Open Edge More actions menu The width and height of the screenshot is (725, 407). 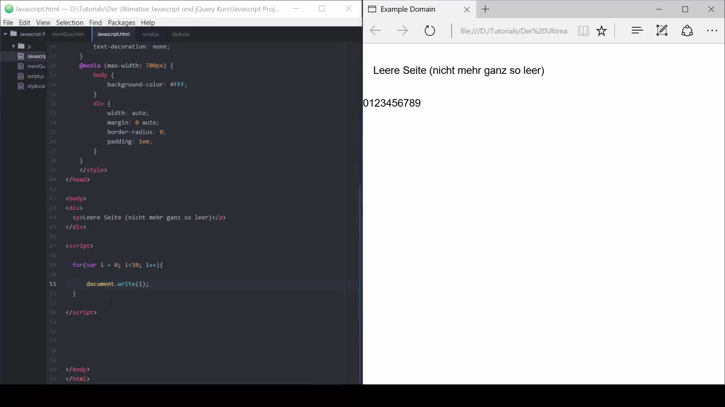[x=712, y=31]
